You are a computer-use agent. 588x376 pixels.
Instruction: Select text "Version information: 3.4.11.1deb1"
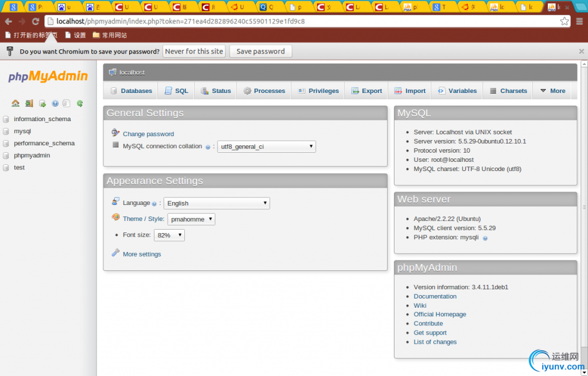[x=461, y=287]
